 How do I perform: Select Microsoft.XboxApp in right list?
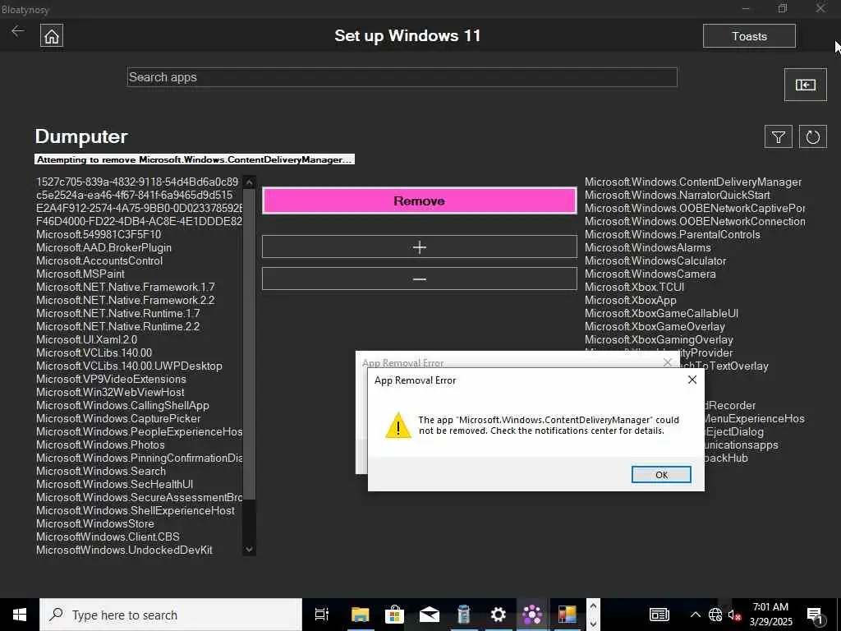[631, 300]
